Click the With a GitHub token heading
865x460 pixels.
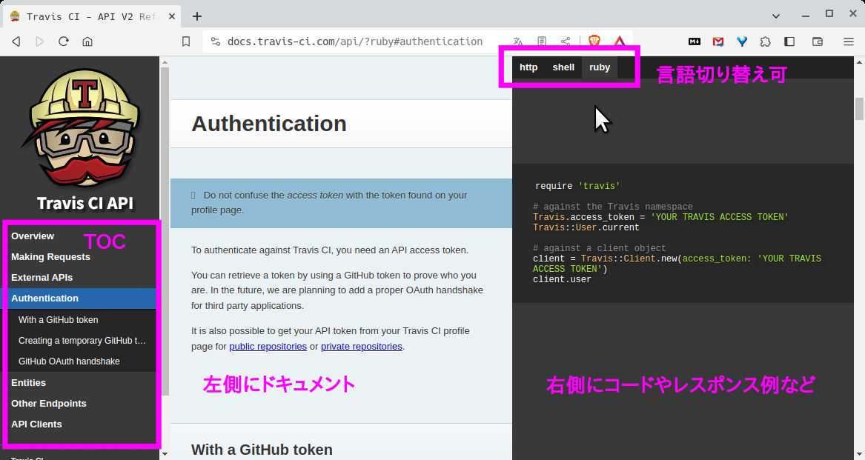click(262, 450)
